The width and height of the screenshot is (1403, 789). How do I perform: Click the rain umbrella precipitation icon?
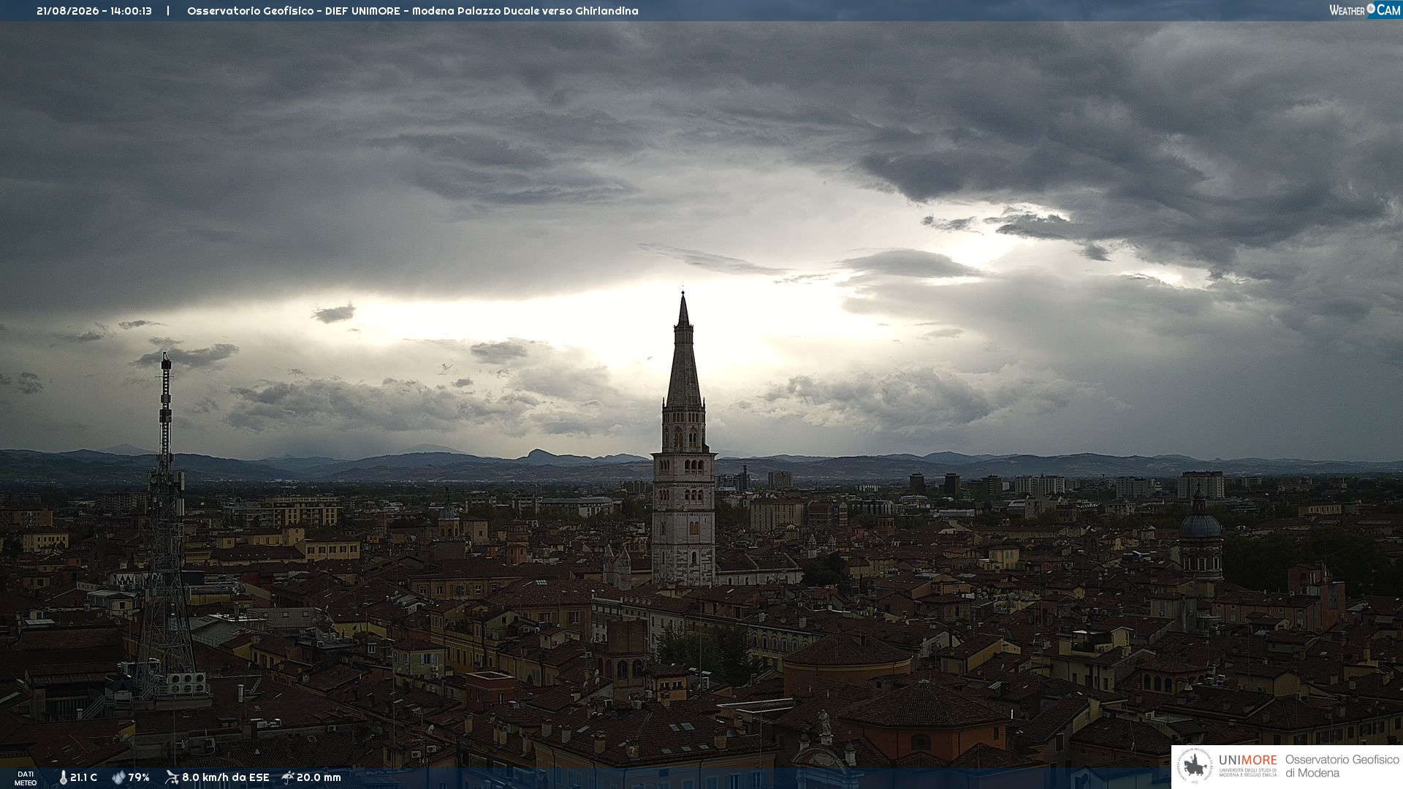(288, 777)
